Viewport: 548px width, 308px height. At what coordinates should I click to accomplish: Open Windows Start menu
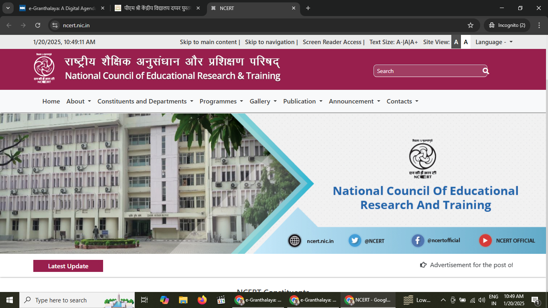[x=9, y=300]
